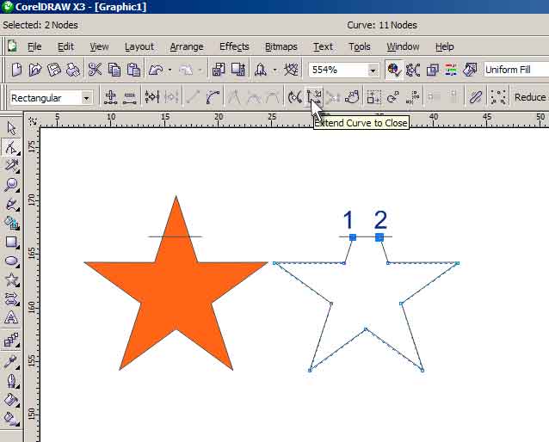Screen dimensions: 549x442
Task: Join the two selected nodes
Action: (x=152, y=97)
